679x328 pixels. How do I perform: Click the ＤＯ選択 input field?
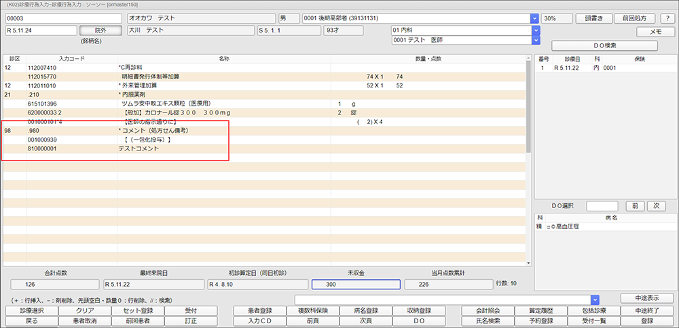[602, 205]
